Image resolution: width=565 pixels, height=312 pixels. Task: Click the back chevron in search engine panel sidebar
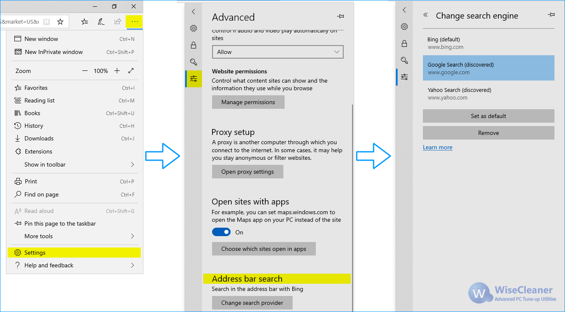pyautogui.click(x=404, y=10)
